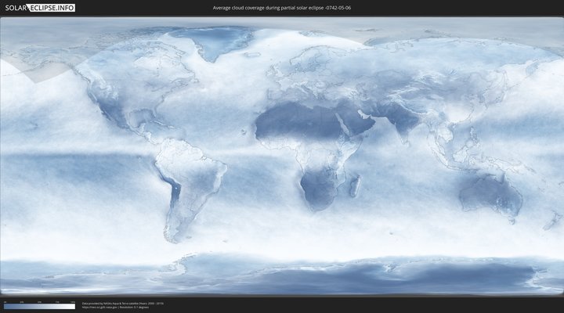Click the Indian subcontinent on the map
The width and height of the screenshot is (564, 313).
[x=402, y=125]
